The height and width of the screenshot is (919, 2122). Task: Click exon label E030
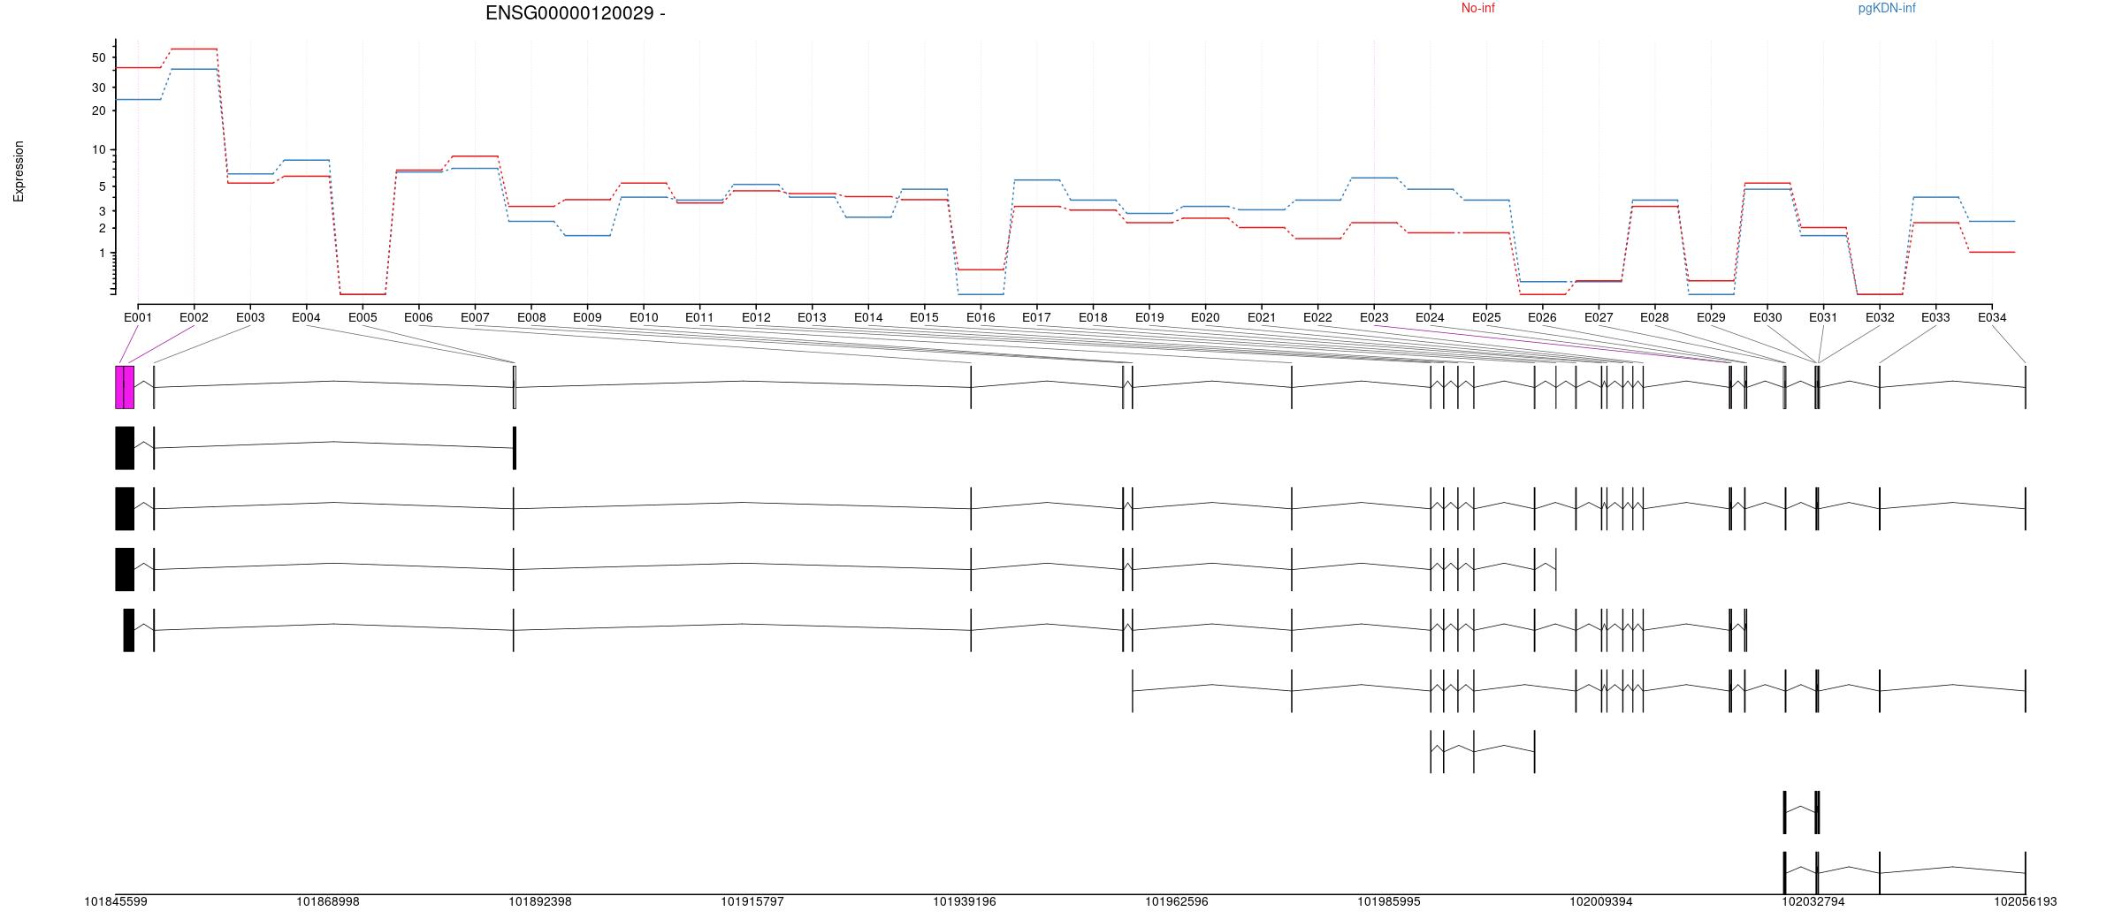pos(1767,317)
